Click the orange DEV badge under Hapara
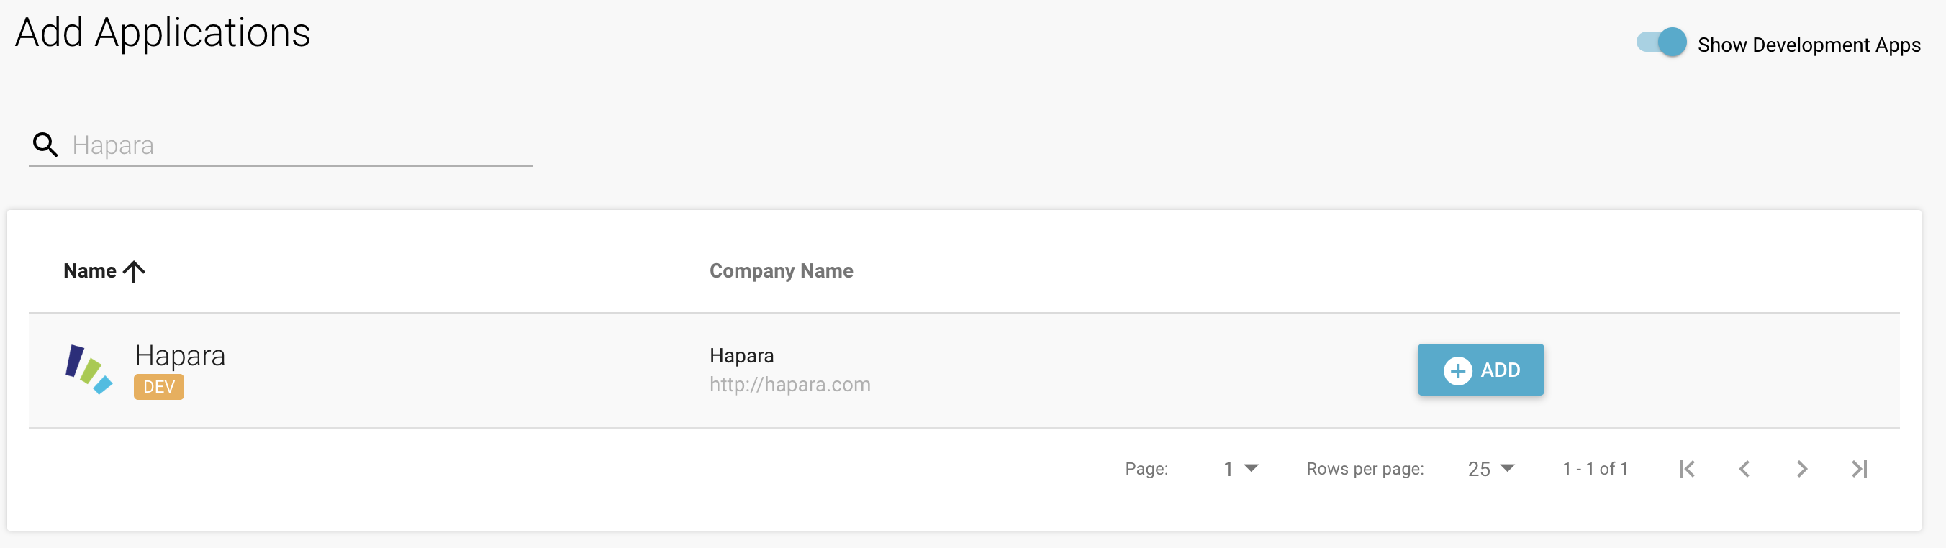The image size is (1946, 548). pyautogui.click(x=159, y=387)
